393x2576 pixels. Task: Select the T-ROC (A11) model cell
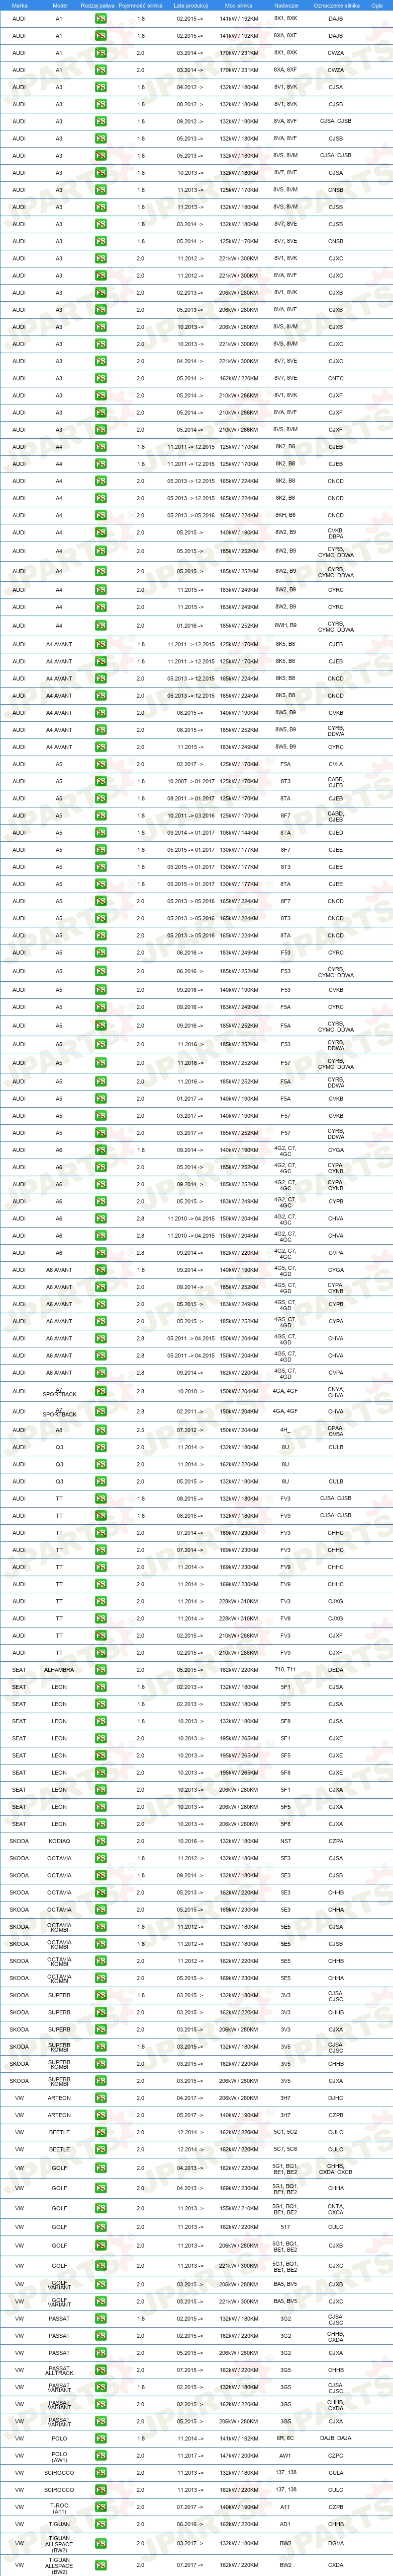click(x=59, y=2507)
